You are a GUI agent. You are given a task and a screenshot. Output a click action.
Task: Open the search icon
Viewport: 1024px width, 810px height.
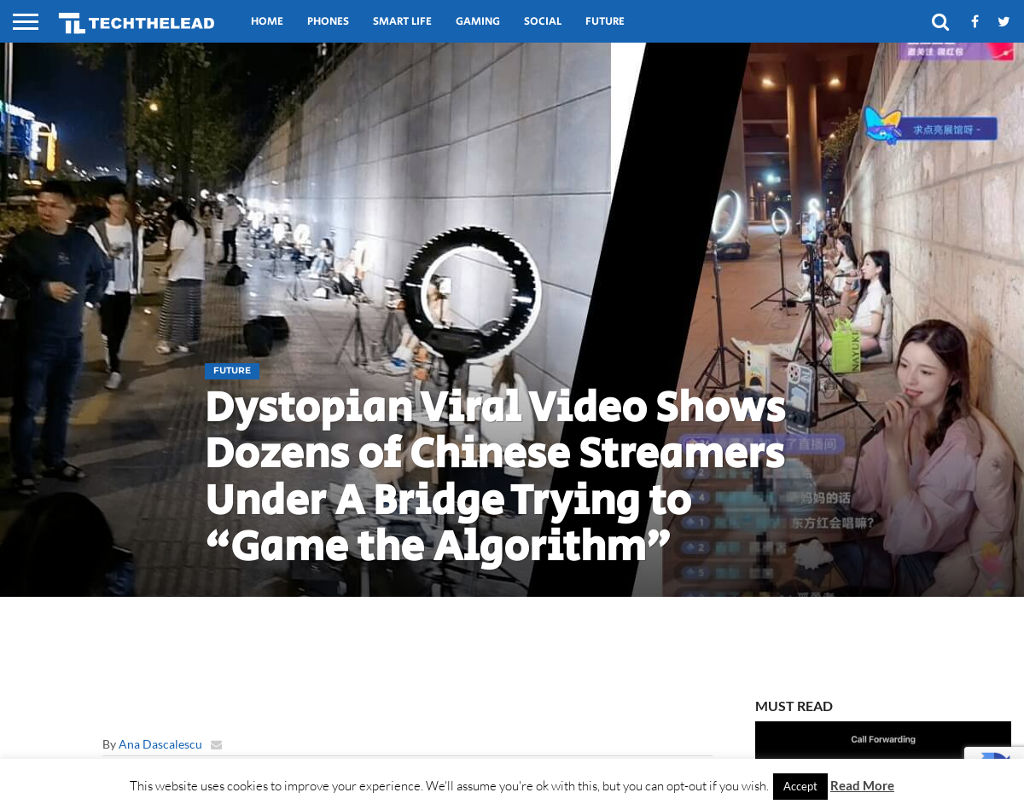[940, 21]
